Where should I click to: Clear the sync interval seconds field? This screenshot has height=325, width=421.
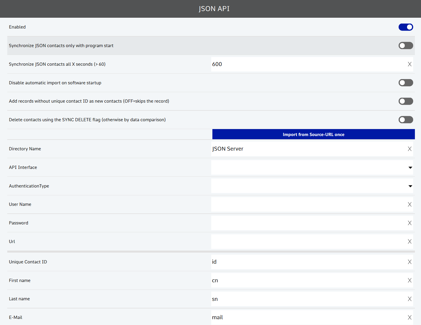click(409, 64)
